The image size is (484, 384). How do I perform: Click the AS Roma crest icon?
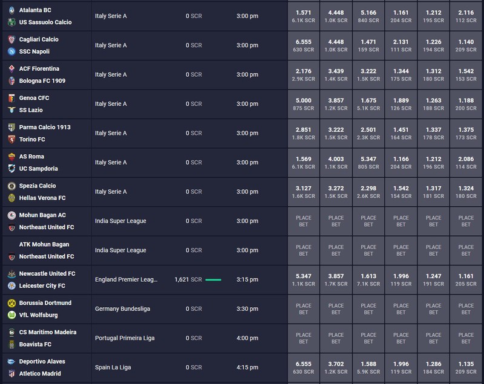point(11,157)
